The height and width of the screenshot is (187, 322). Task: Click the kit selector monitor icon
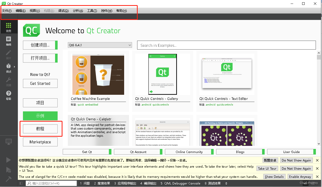tap(9, 142)
